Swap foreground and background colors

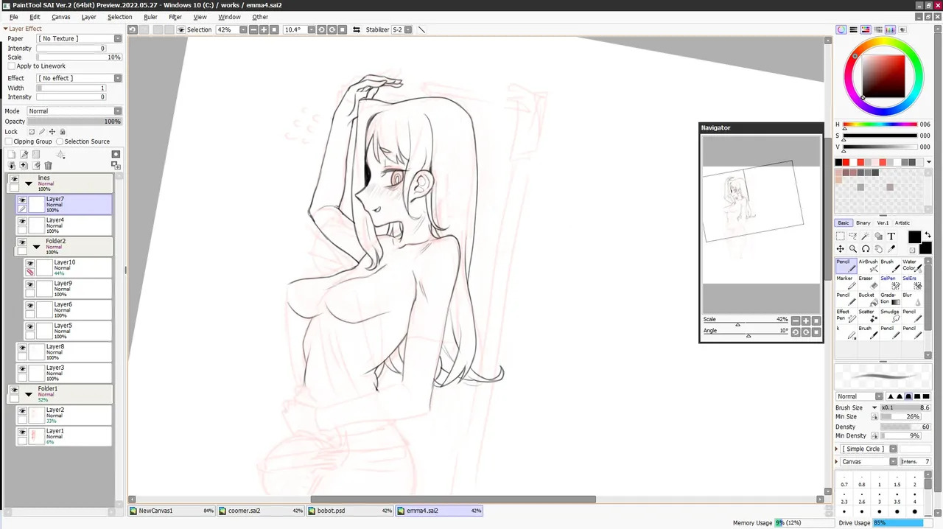click(x=928, y=235)
